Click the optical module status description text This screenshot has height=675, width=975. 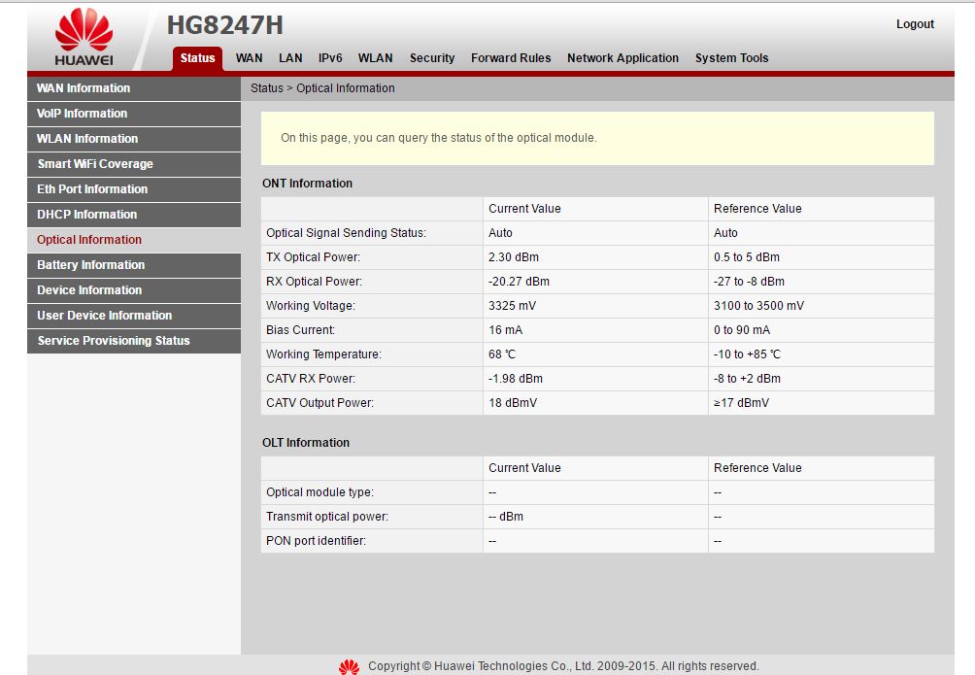438,138
